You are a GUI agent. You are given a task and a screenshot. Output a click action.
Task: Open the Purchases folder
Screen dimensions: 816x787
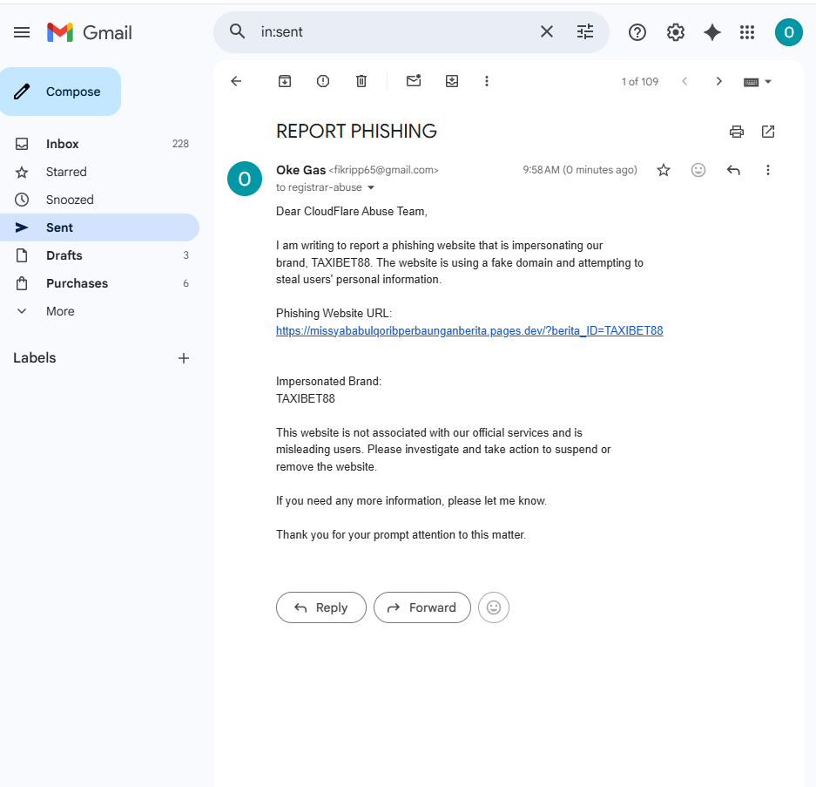point(99,283)
